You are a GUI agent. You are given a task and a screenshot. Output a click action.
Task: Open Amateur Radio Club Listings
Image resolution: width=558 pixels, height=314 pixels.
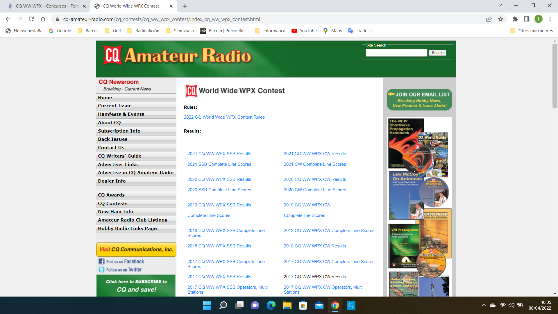[x=136, y=220]
